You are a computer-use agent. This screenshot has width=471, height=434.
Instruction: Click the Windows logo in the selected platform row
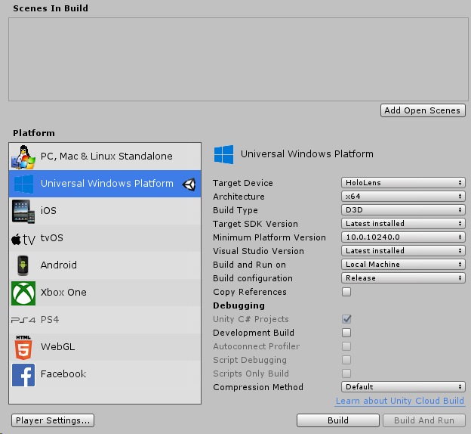click(23, 184)
